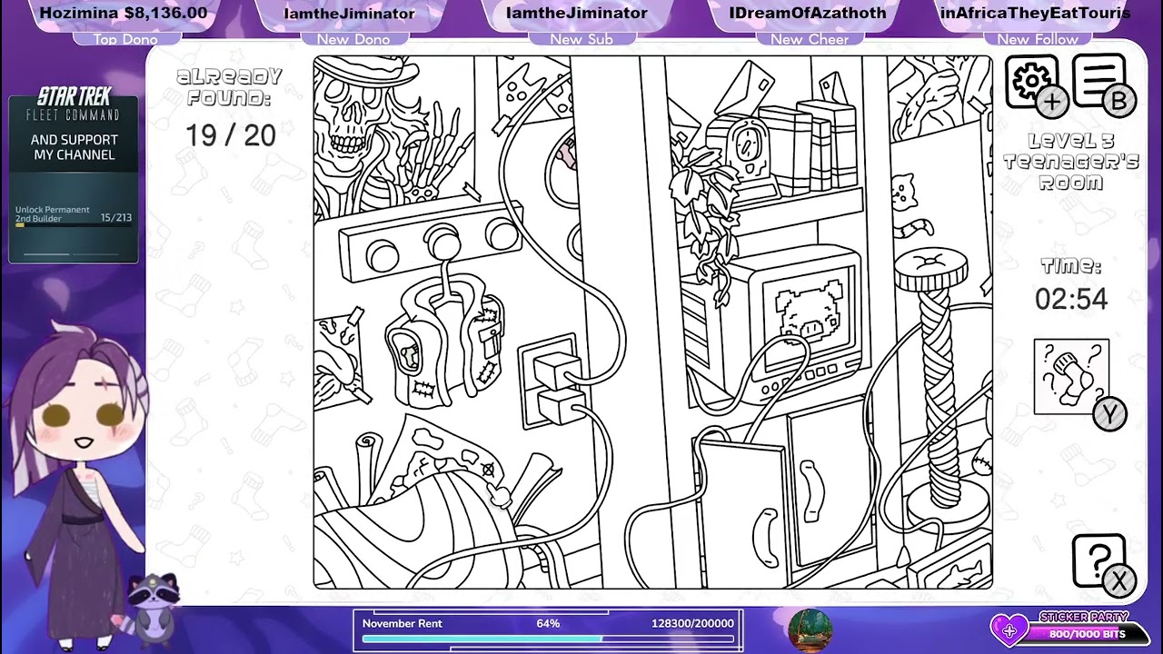Image resolution: width=1163 pixels, height=654 pixels.
Task: Click the Unlock Permanent 2nd Builder progress bar
Action: (73, 225)
